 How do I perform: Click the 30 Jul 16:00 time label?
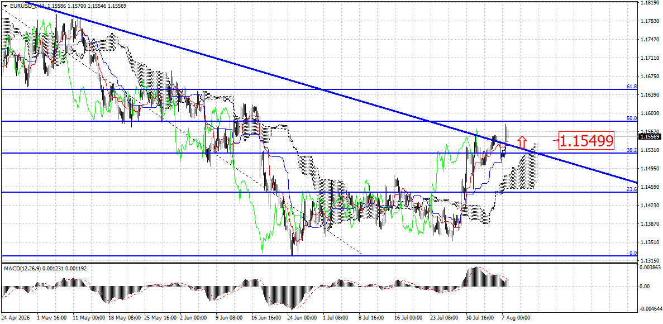pos(479,317)
